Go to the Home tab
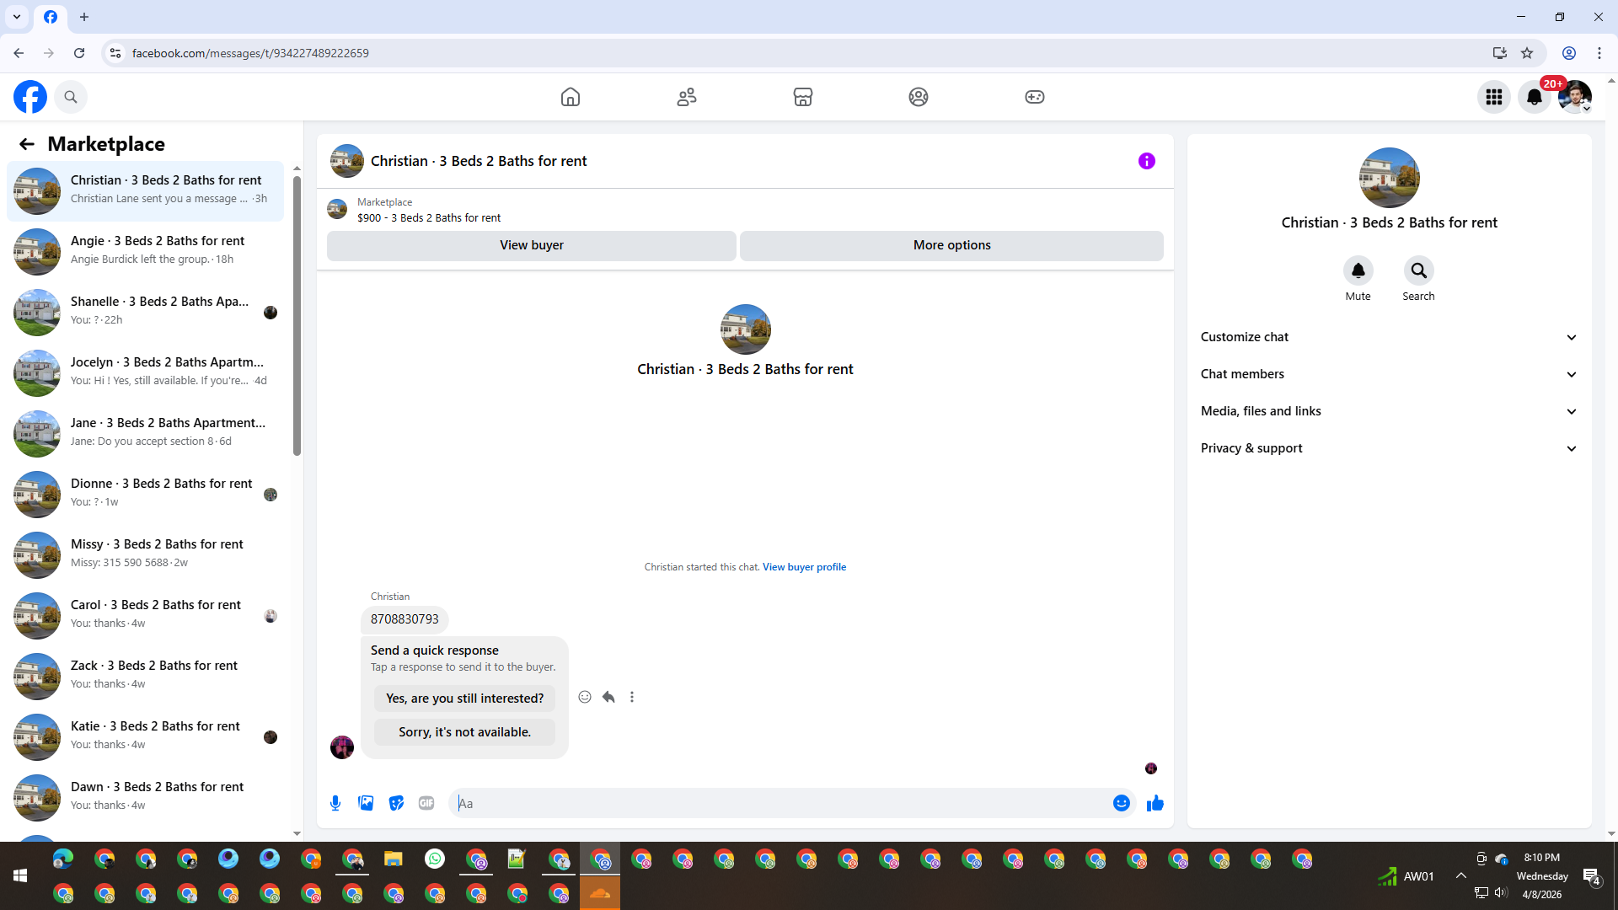The width and height of the screenshot is (1618, 910). click(x=571, y=97)
